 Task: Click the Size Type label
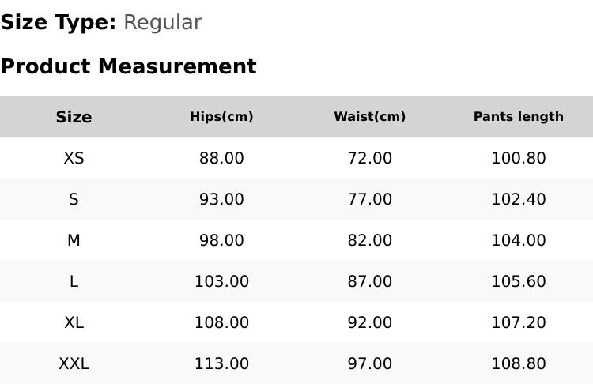tap(58, 23)
